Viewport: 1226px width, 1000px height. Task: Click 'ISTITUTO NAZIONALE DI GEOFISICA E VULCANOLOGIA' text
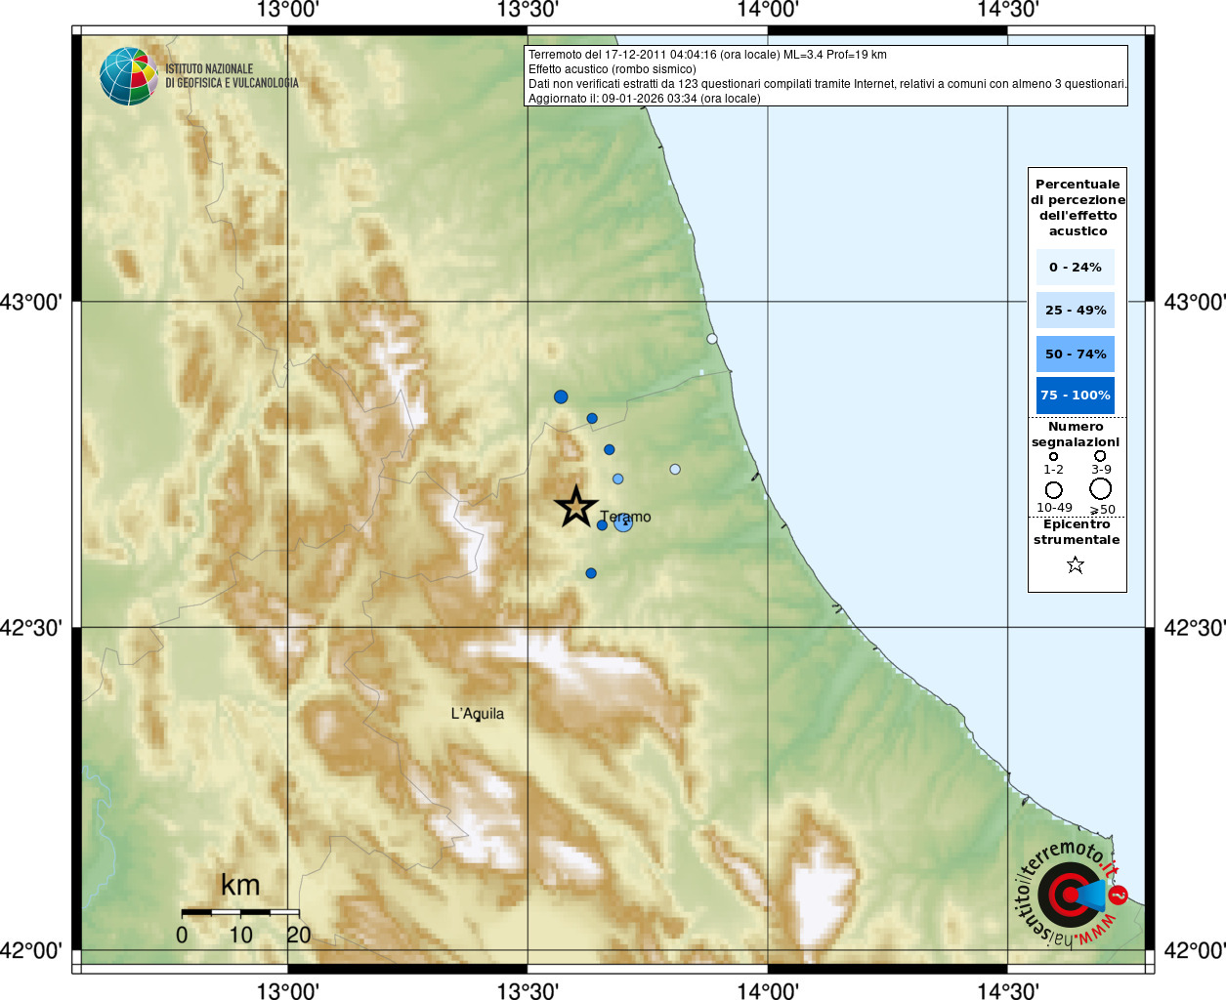coord(232,76)
